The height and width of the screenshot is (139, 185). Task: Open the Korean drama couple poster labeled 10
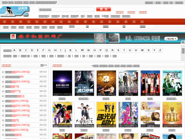[x=128, y=83]
